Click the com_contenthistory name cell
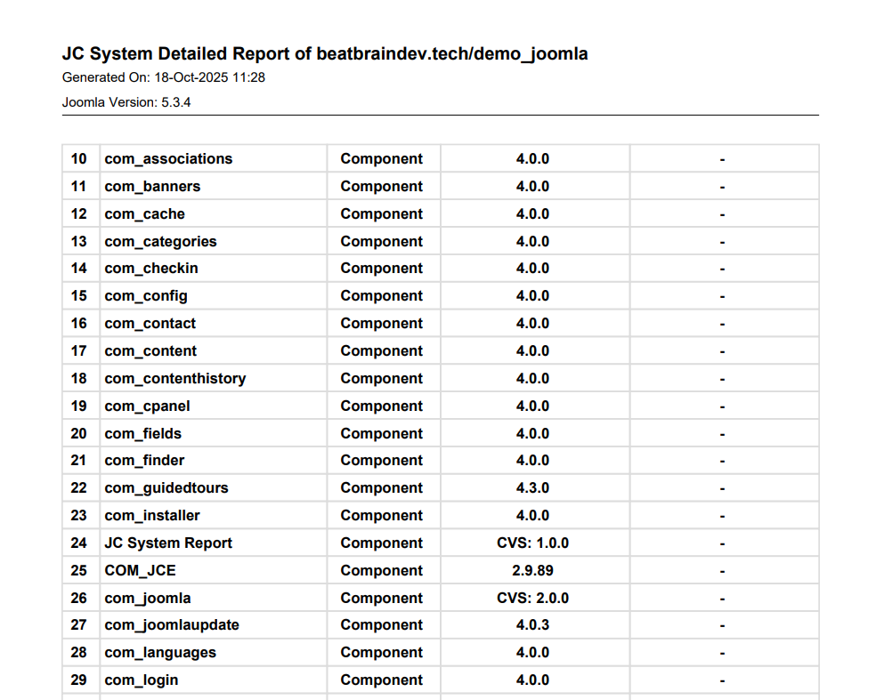The height and width of the screenshot is (700, 876). (x=174, y=379)
